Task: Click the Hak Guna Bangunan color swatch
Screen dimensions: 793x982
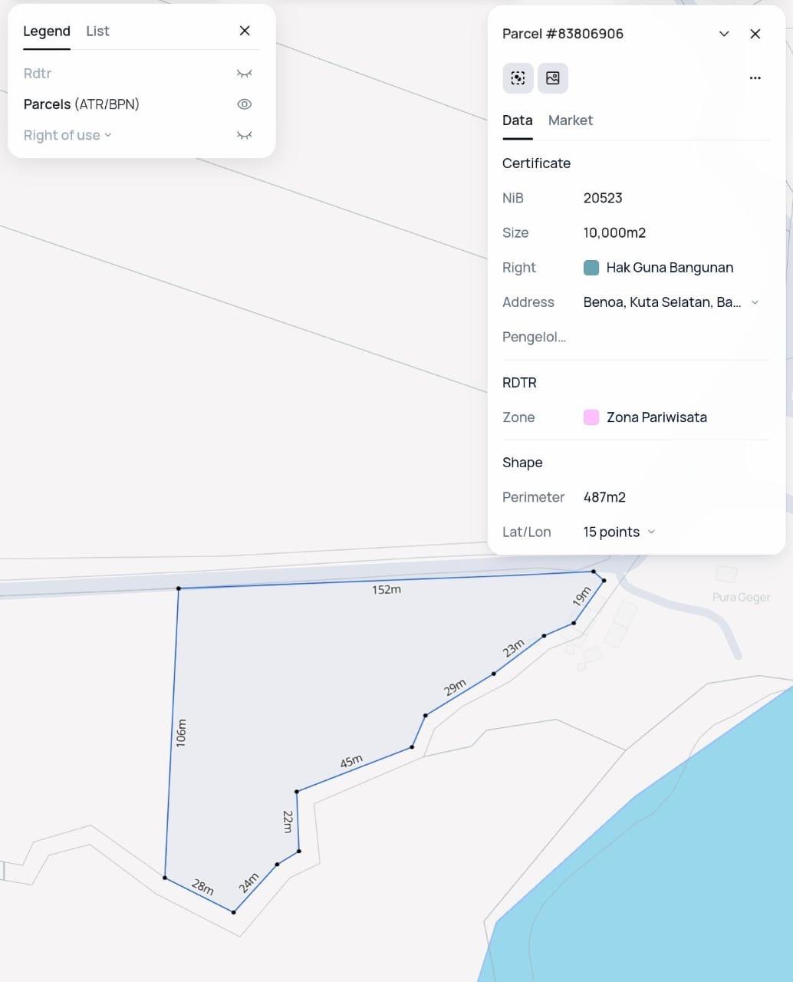Action: 591,268
